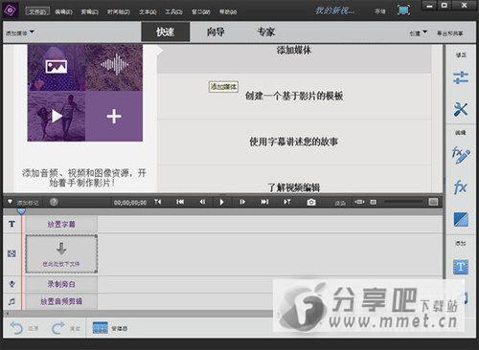Image resolution: width=479 pixels, height=350 pixels.
Task: Click the timecode 00;00;00;00 field
Action: point(130,203)
